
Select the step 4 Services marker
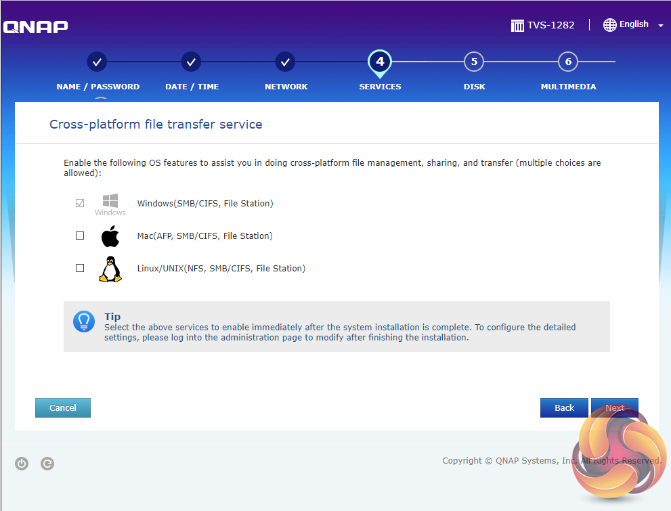380,62
